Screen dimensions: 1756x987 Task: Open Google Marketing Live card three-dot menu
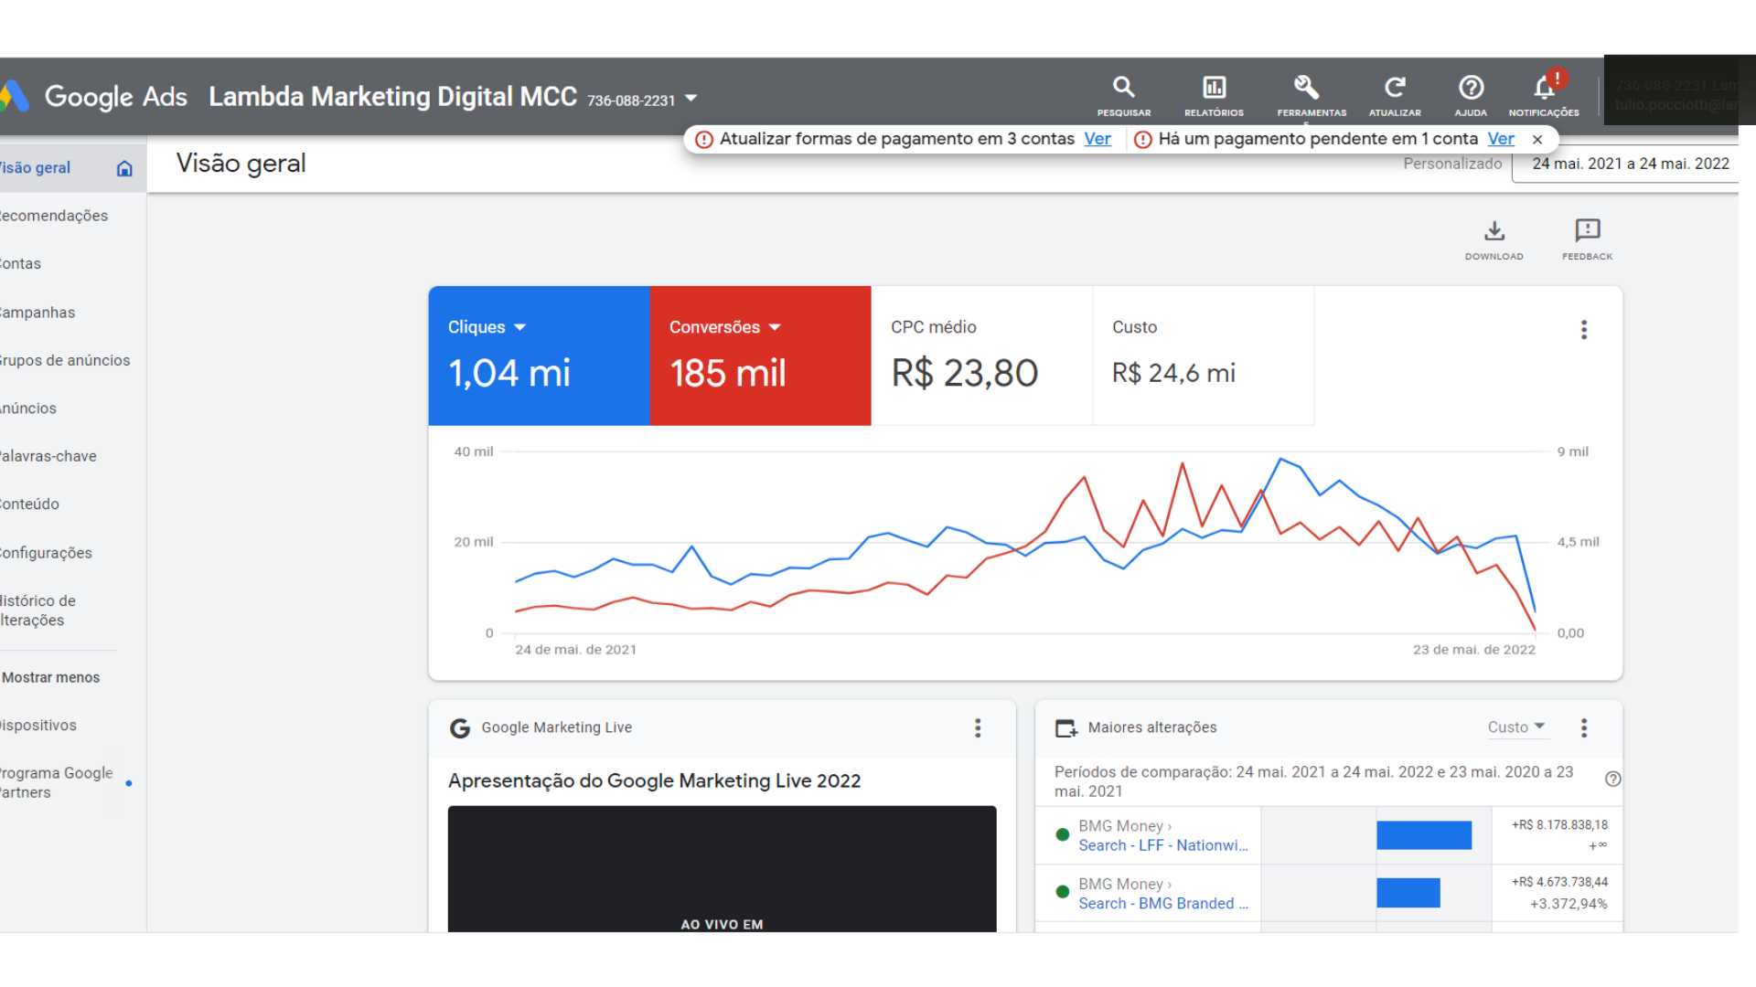[978, 727]
